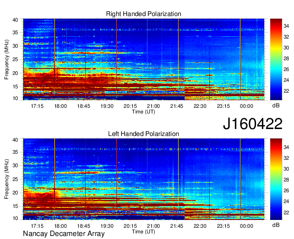Click 10 MHz tick on Right Handed plot

[15, 98]
